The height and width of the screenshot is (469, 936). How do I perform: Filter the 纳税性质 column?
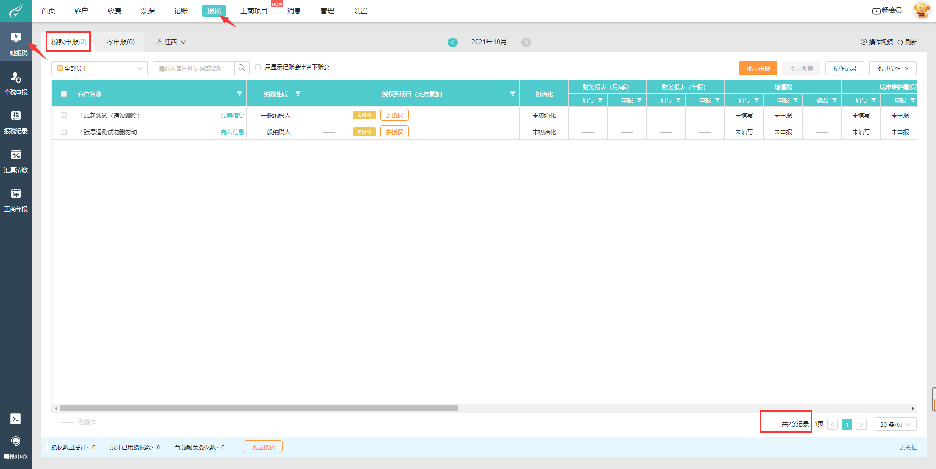[x=298, y=94]
